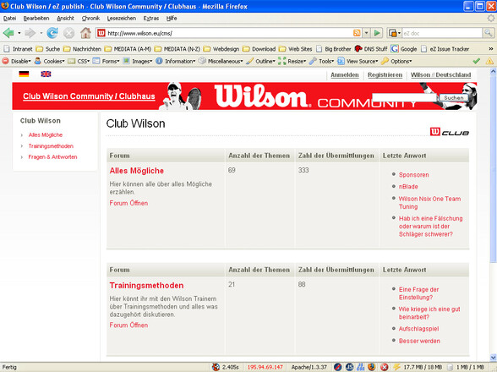Click the Stop loading icon

(x=68, y=33)
